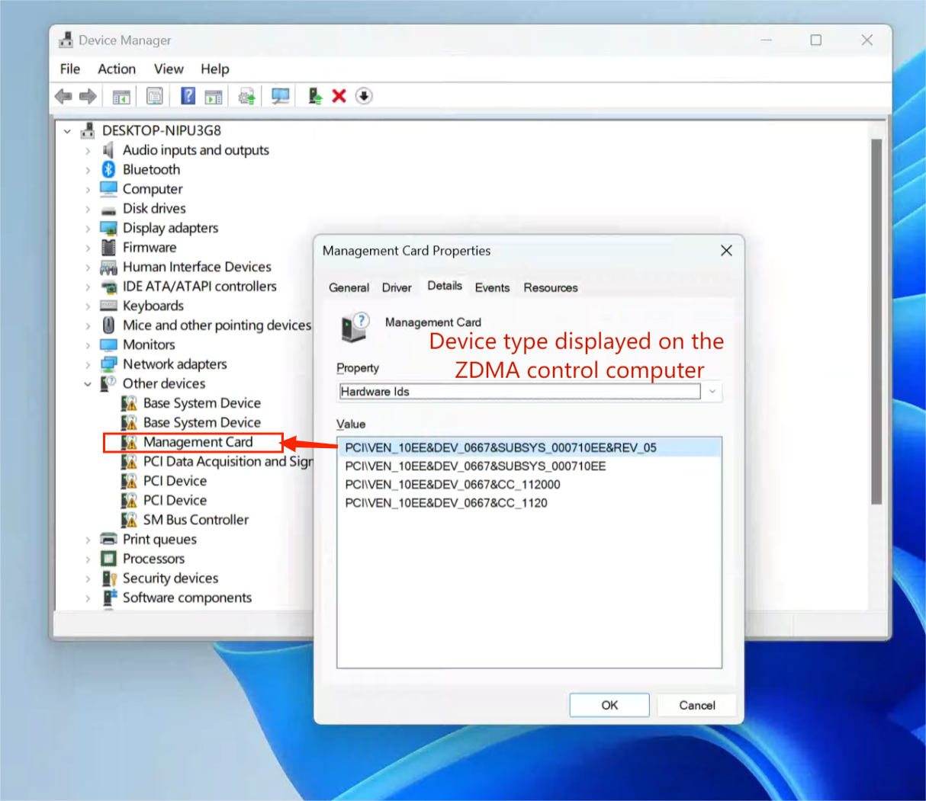Select the hardware ID ending in CC_1120
This screenshot has height=801, width=926.
tap(446, 503)
